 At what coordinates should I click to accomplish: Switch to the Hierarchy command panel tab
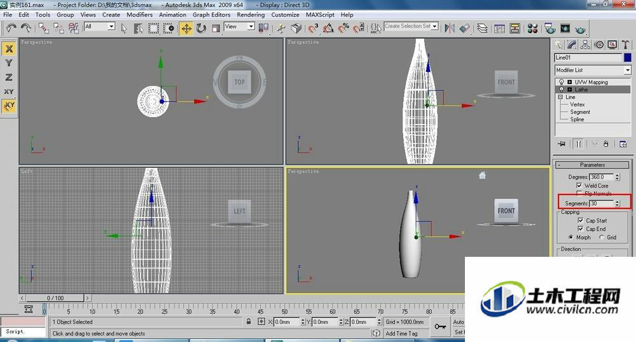[585, 44]
